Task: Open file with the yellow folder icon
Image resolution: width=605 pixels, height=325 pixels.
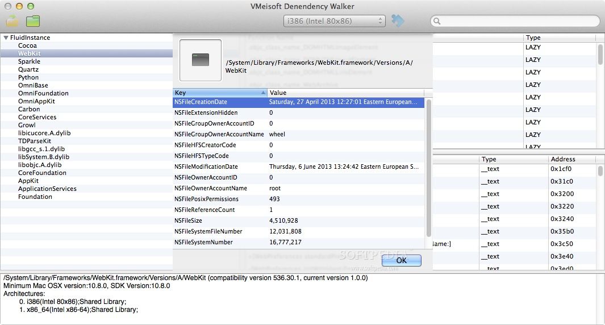Action: pos(12,21)
